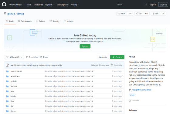Open the Why GitHub? dropdown menu
This screenshot has height=114, width=170.
pyautogui.click(x=17, y=5)
